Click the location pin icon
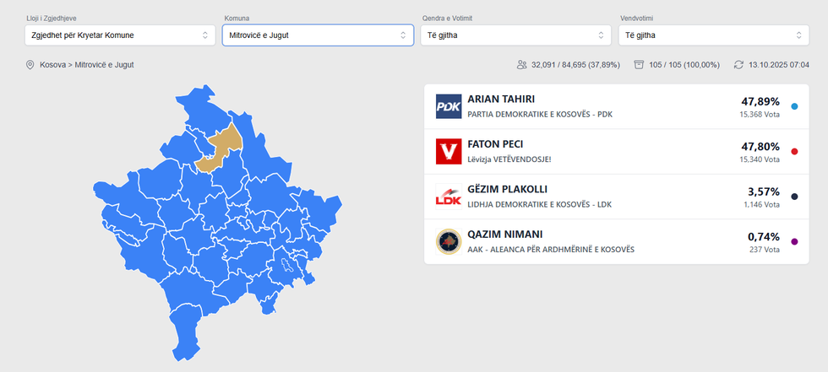The width and height of the screenshot is (828, 372). click(x=30, y=65)
